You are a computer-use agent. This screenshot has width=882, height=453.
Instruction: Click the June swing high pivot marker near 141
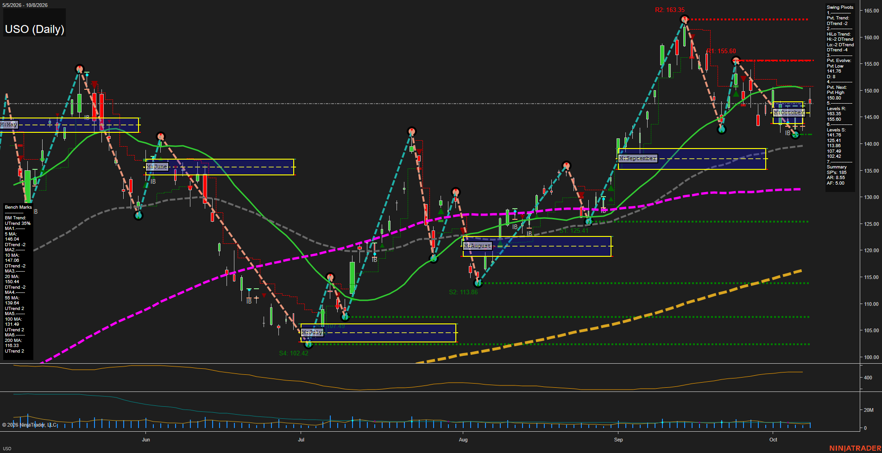click(161, 136)
